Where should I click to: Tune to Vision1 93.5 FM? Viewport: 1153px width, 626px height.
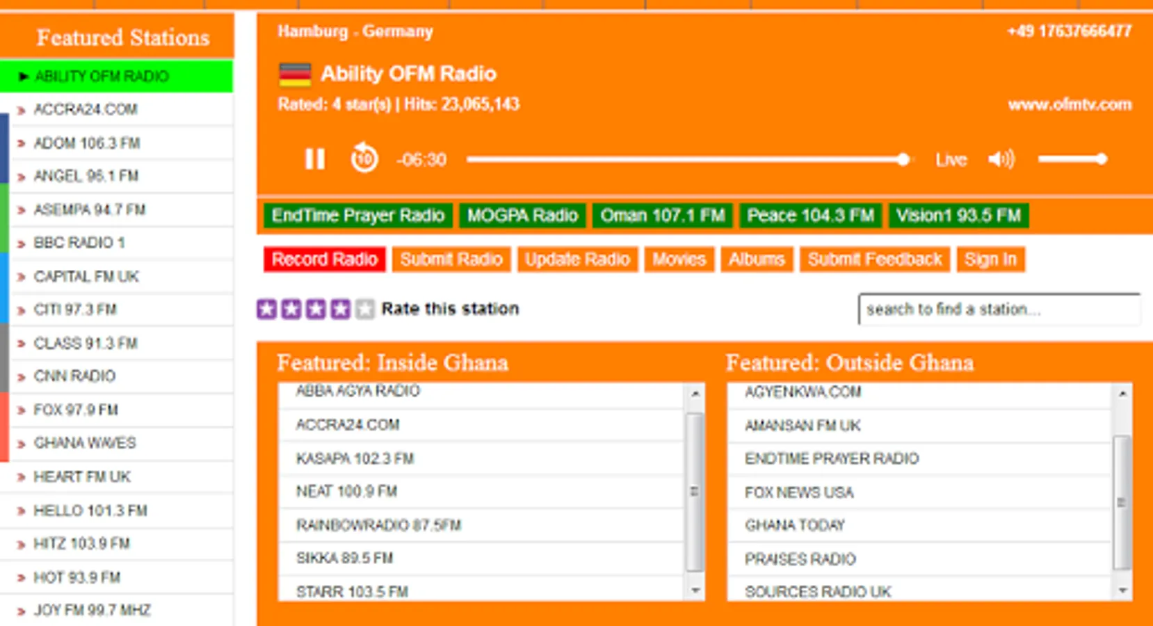[958, 216]
